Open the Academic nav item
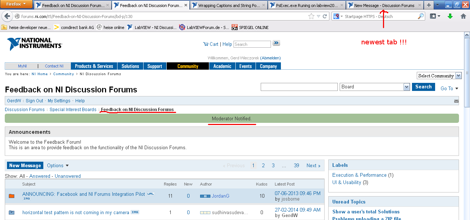 [x=222, y=66]
